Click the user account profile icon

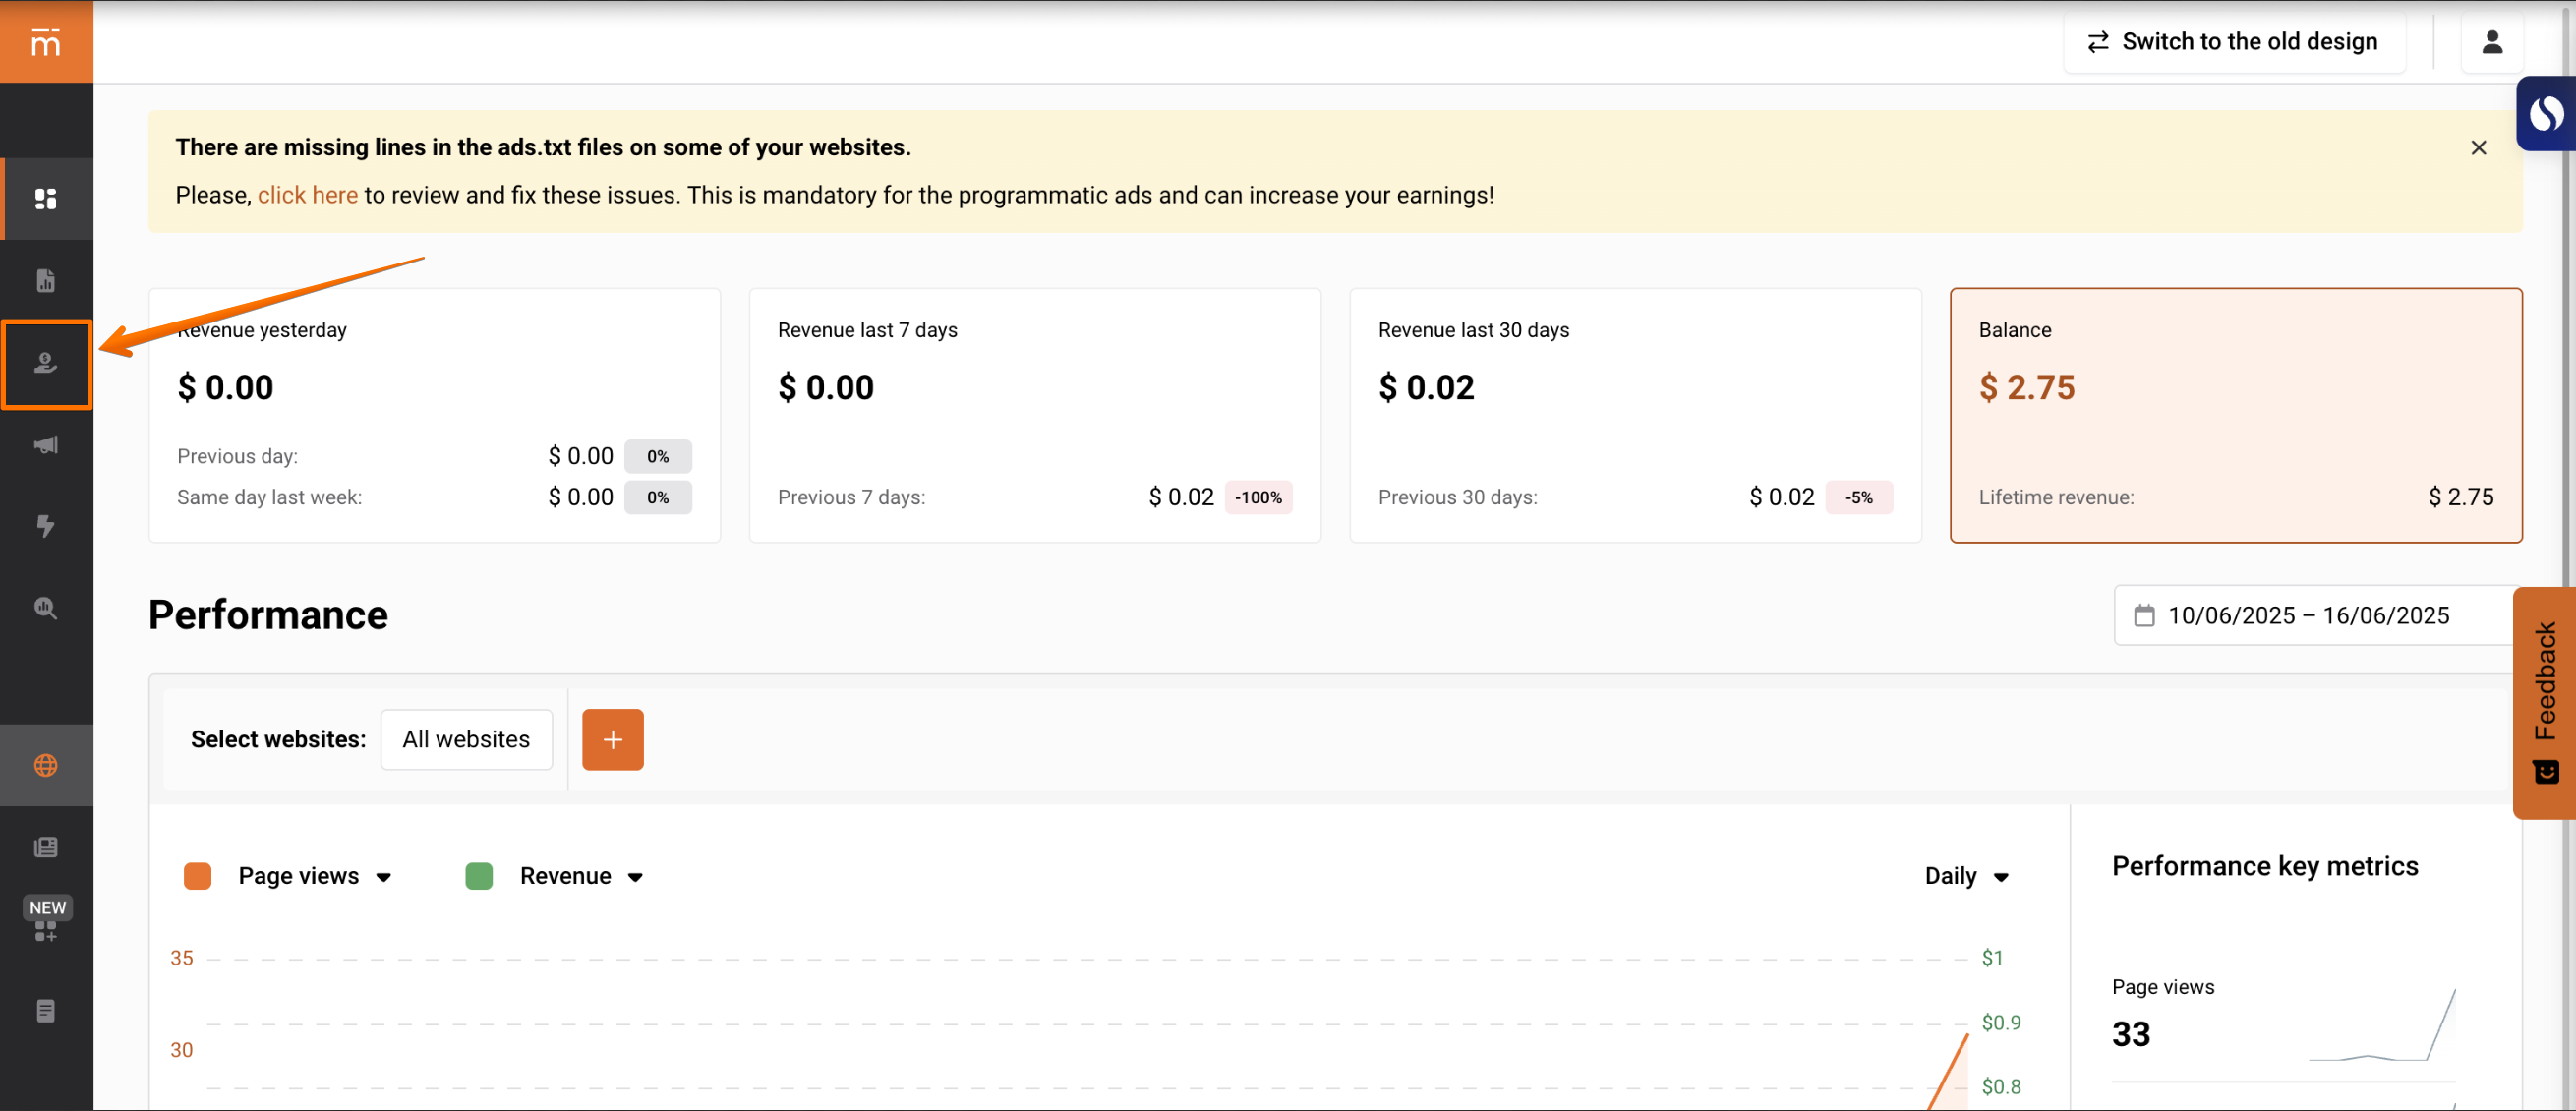(2491, 42)
